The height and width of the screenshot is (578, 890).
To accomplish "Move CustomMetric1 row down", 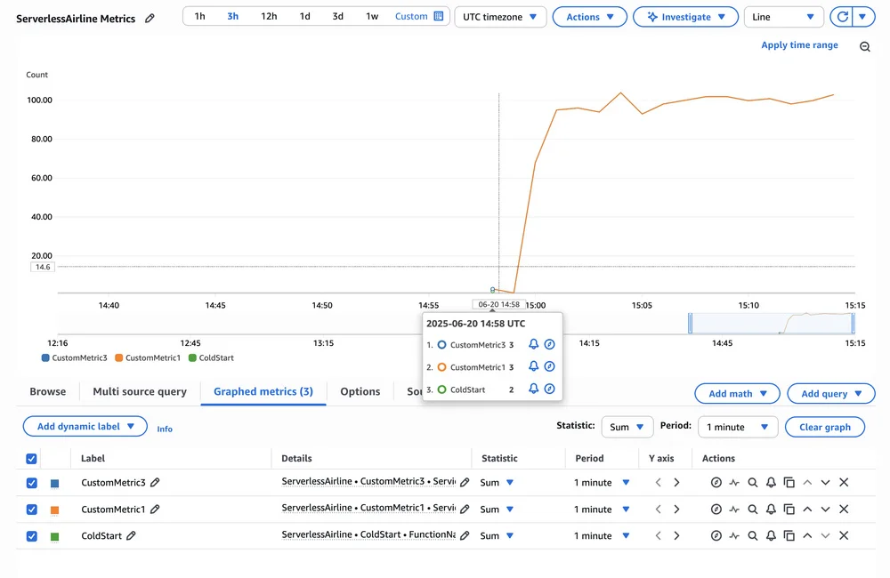I will 825,510.
